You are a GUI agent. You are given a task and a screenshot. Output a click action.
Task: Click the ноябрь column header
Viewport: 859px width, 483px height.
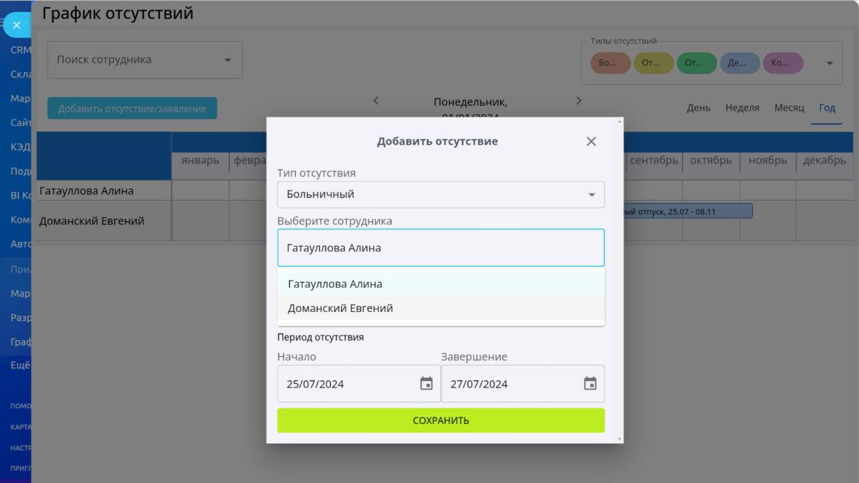click(768, 161)
